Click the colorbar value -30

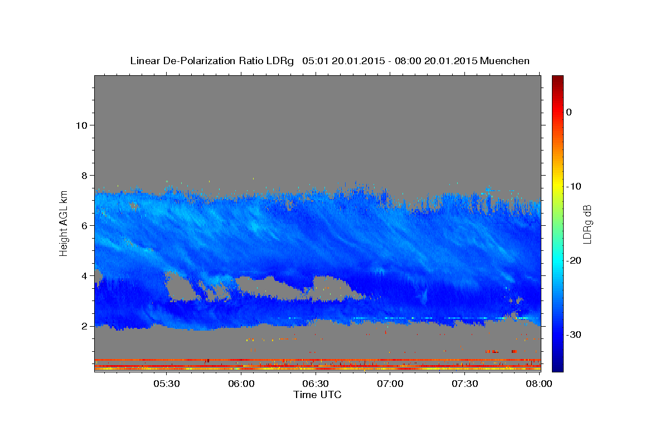573,334
